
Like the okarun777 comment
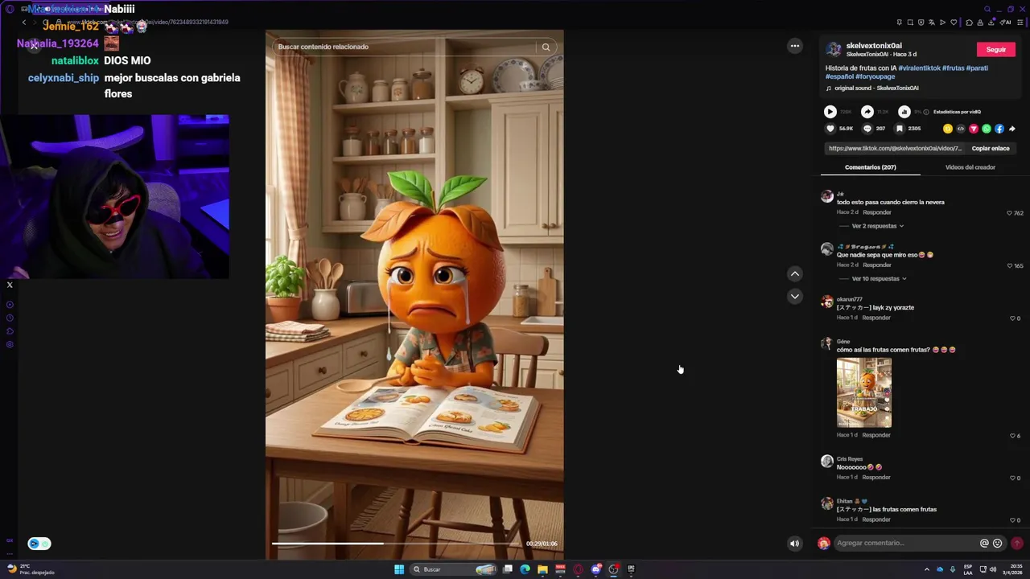pos(1012,318)
